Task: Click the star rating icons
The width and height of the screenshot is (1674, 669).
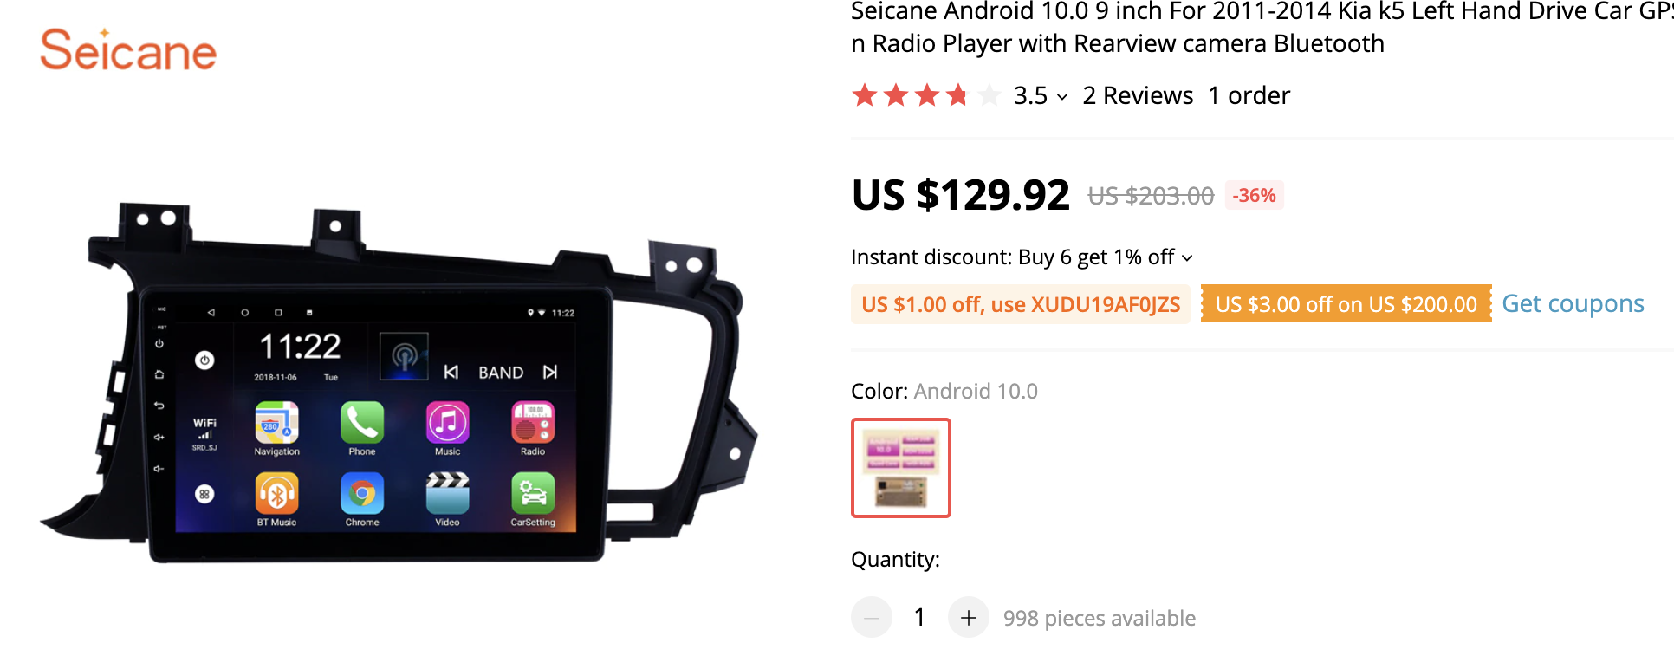Action: point(926,95)
